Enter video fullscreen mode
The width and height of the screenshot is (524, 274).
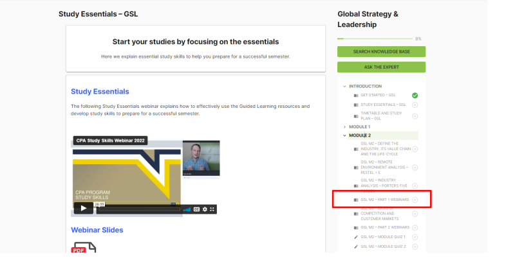coord(212,209)
